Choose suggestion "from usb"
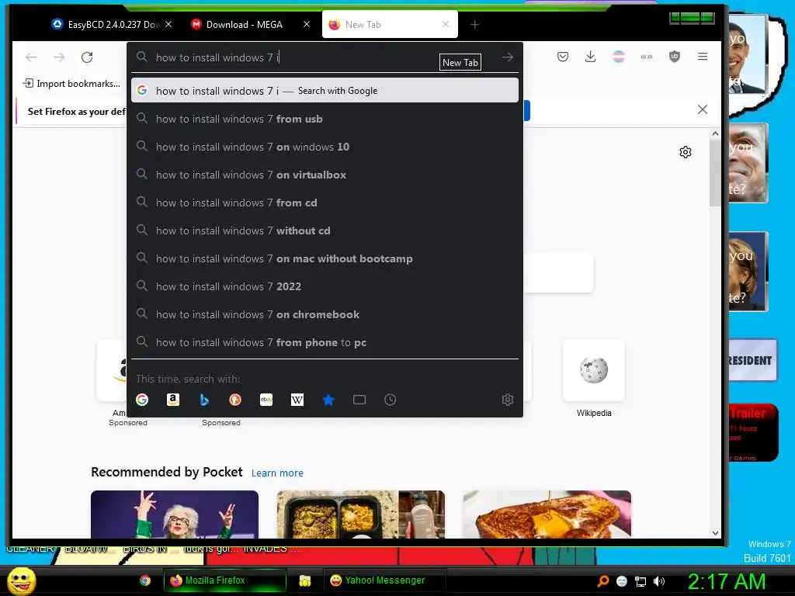 pos(325,119)
